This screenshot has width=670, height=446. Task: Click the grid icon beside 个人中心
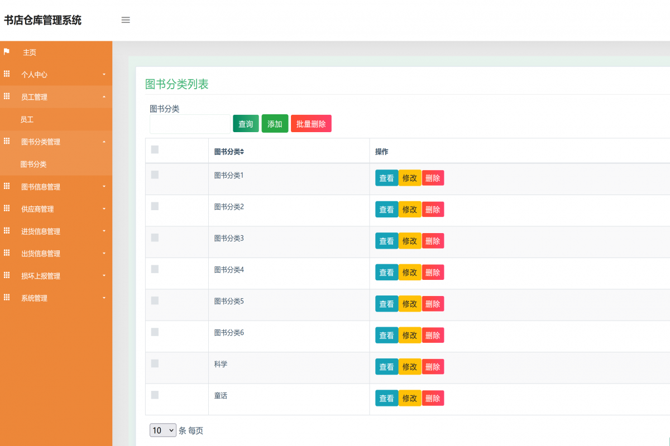[x=7, y=74]
